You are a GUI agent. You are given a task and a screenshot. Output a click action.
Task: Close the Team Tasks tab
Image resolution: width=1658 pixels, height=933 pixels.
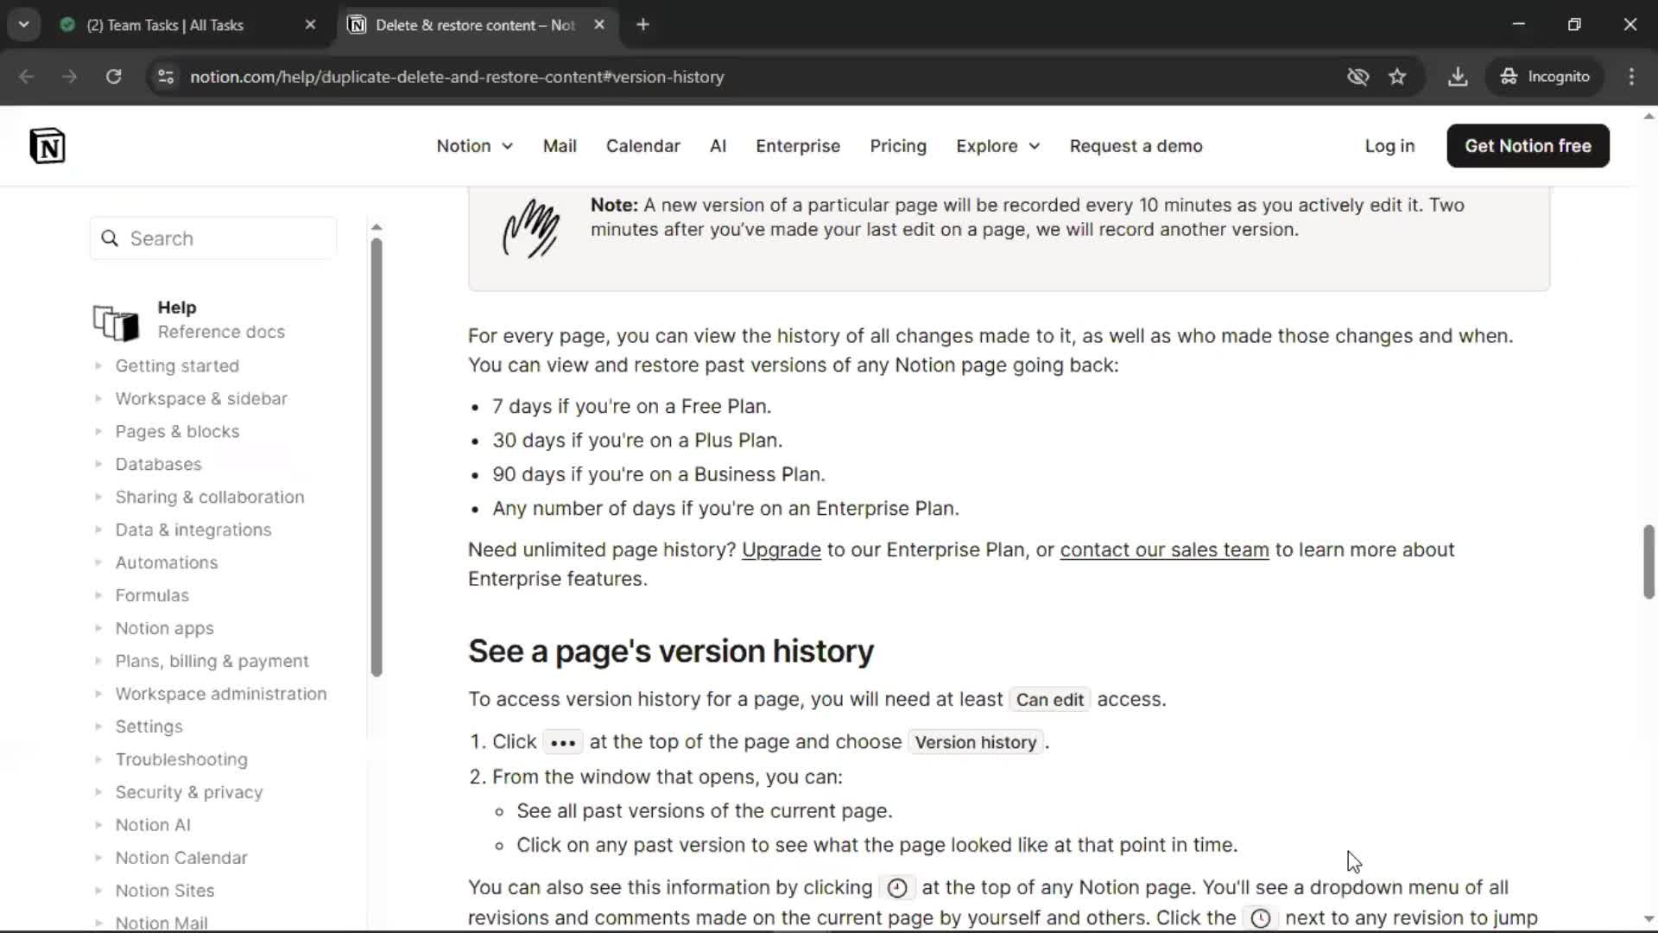[310, 24]
